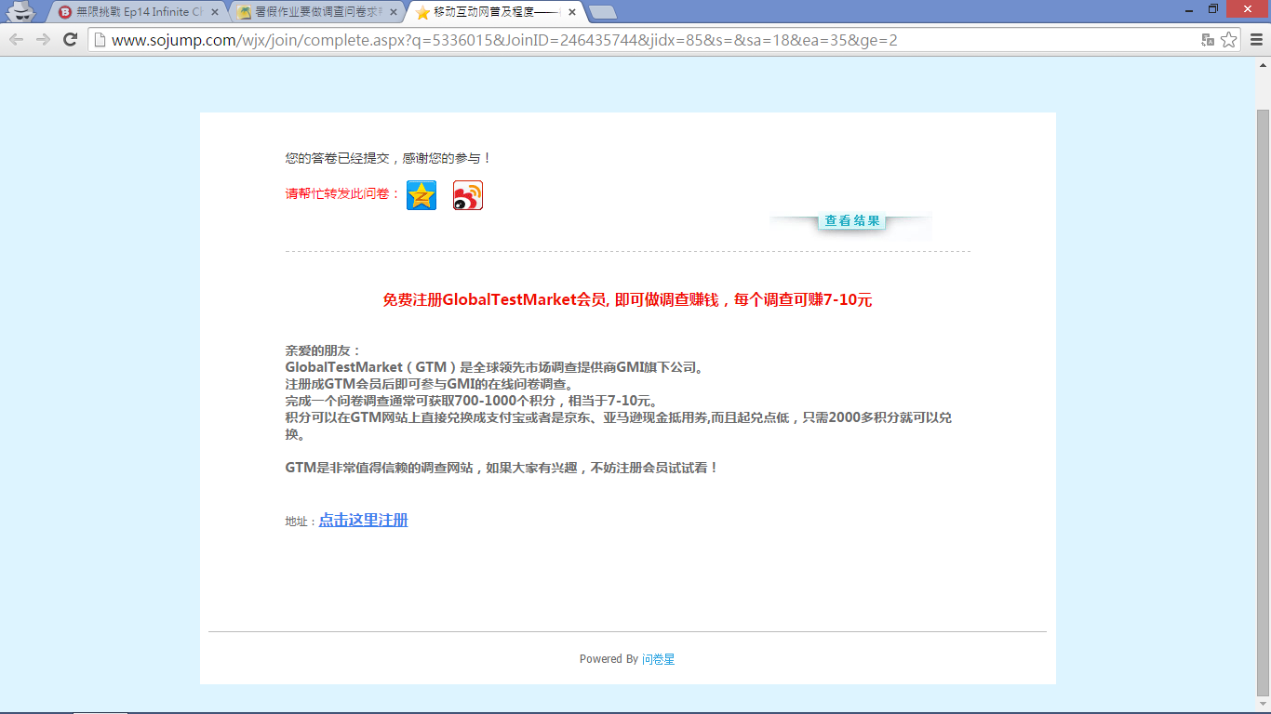Share survey via QQ Zone star icon
This screenshot has height=714, width=1271.
pyautogui.click(x=421, y=195)
